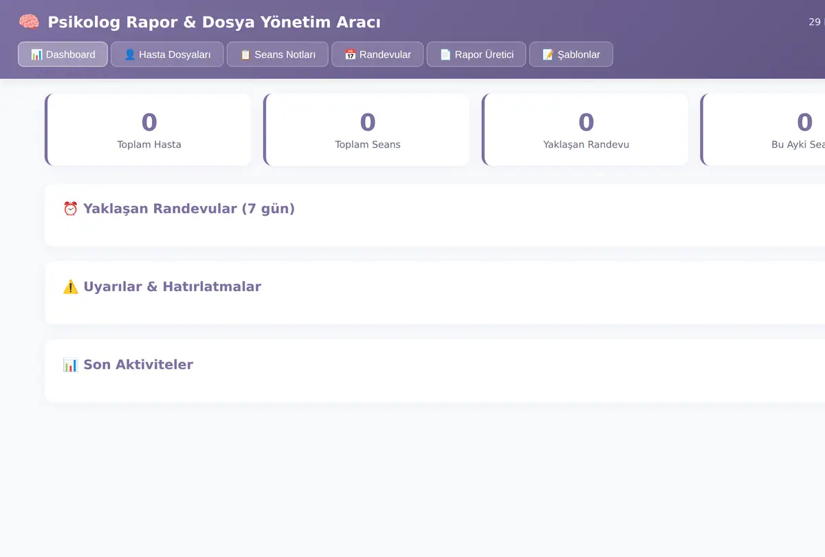Switch to the Dashboard tab
The image size is (825, 557).
pyautogui.click(x=63, y=54)
